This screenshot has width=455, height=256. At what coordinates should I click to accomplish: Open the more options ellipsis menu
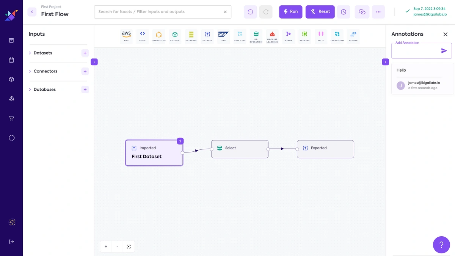pos(378,12)
